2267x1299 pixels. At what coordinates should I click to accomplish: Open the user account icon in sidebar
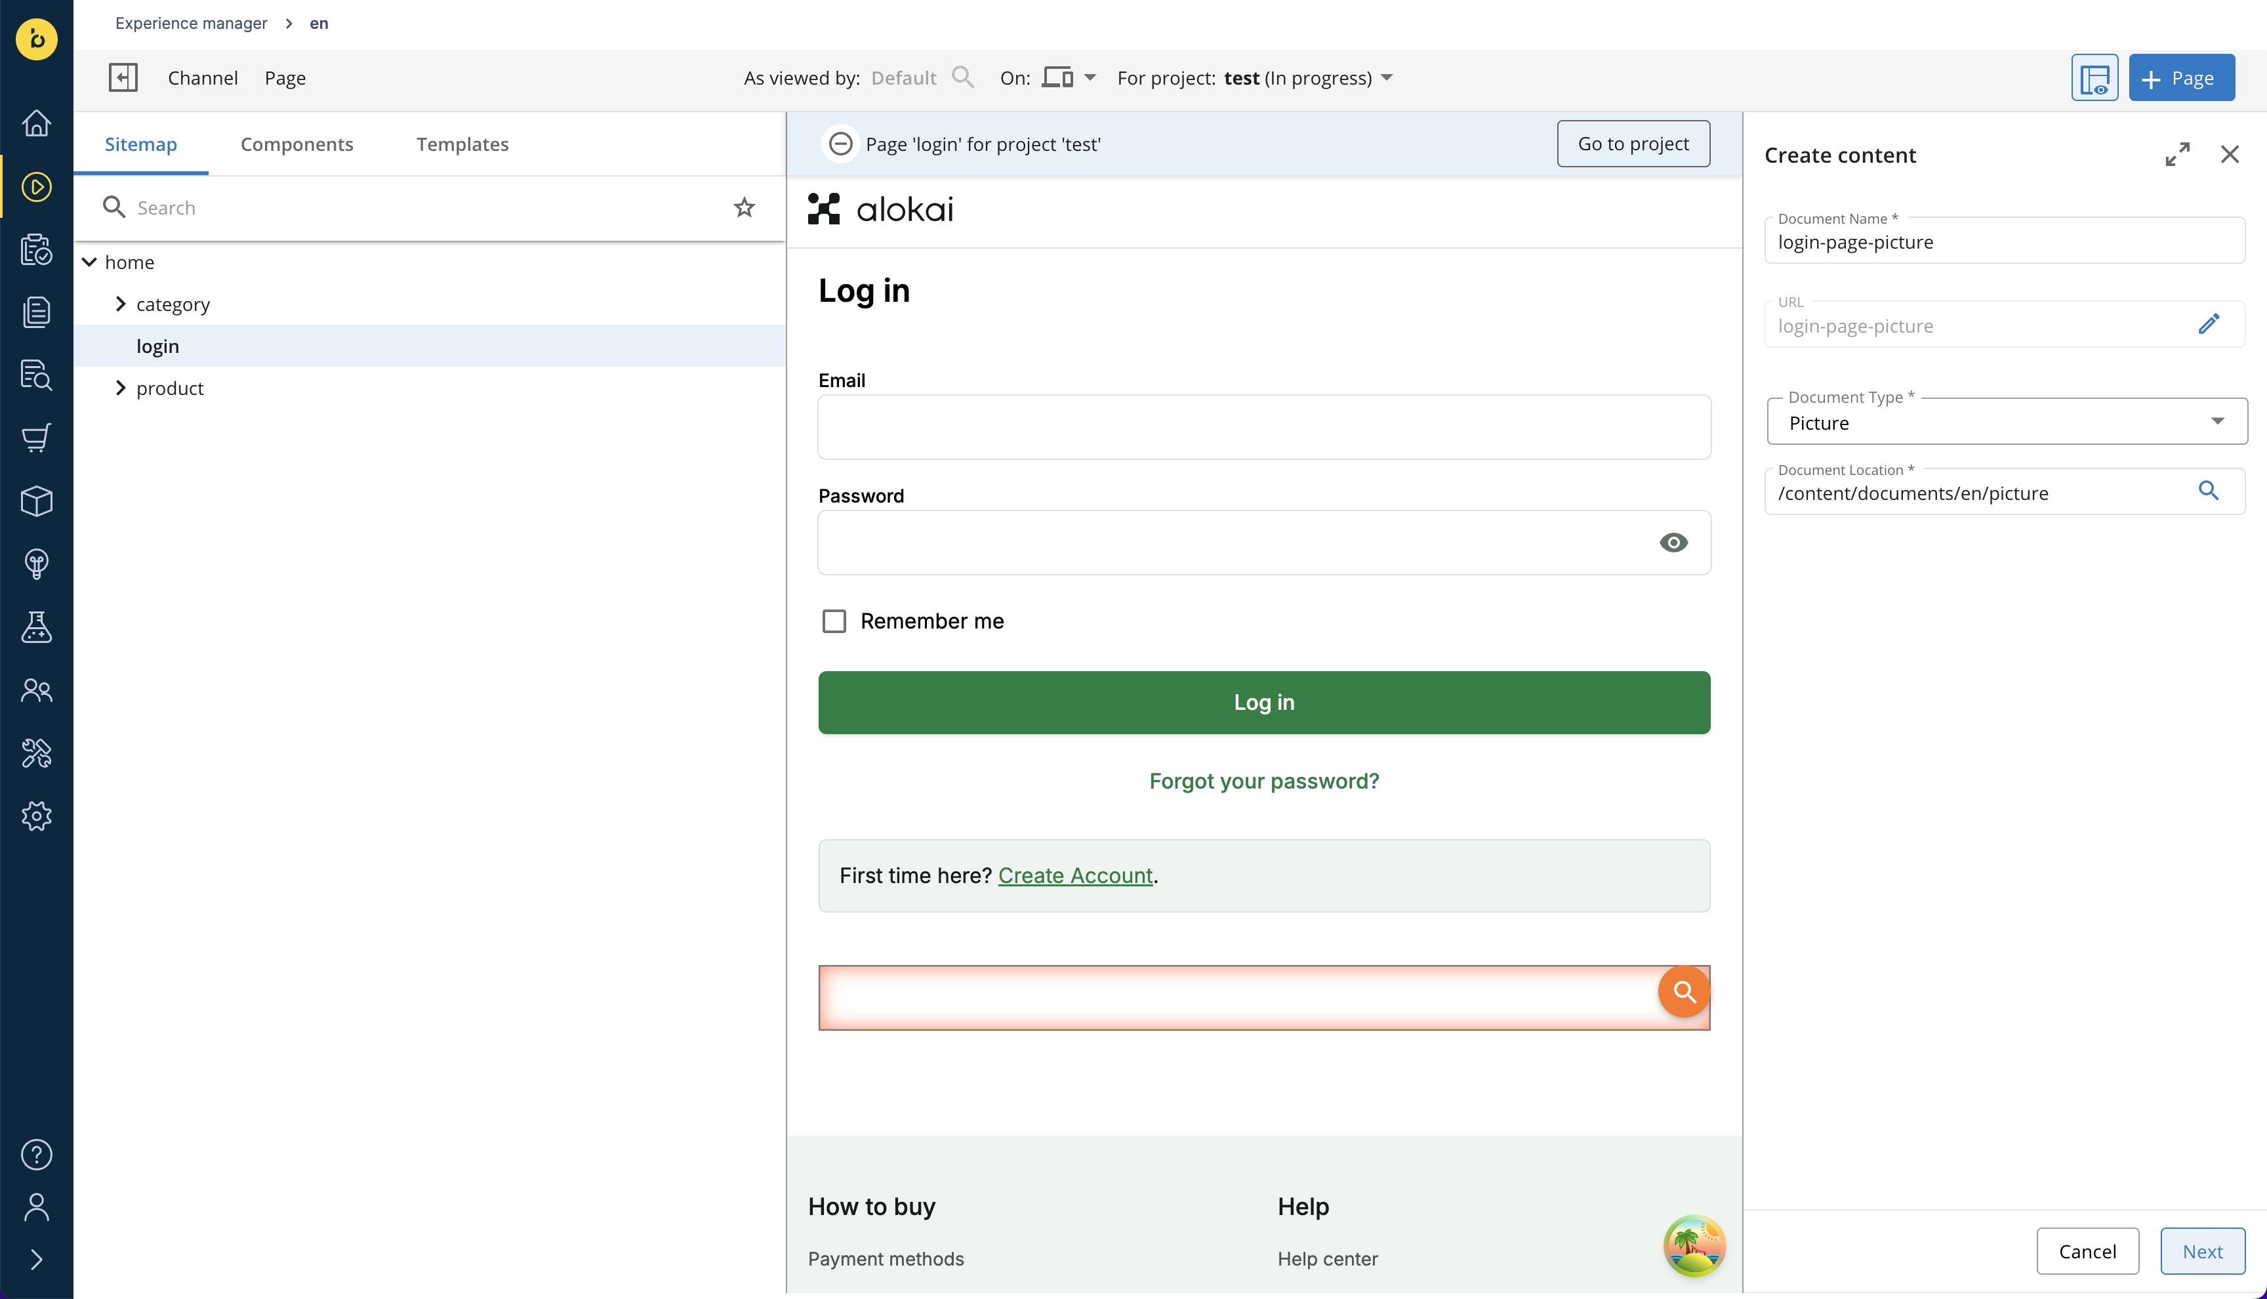37,1207
